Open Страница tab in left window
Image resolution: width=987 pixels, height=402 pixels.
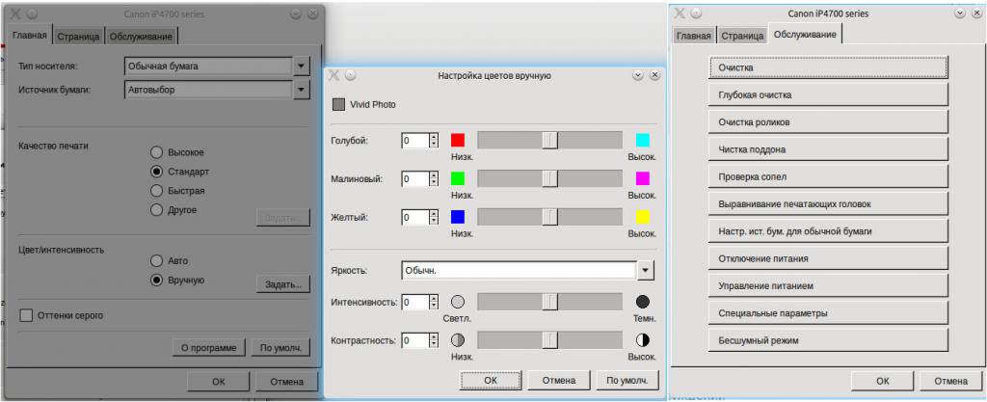click(78, 37)
